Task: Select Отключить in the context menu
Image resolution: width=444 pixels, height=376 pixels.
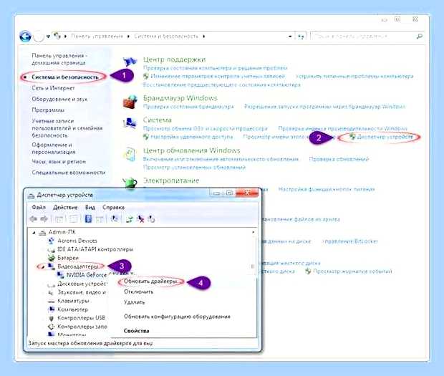Action: click(x=138, y=291)
